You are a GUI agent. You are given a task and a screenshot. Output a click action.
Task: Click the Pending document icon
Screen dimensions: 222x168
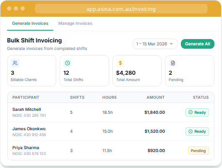(173, 63)
